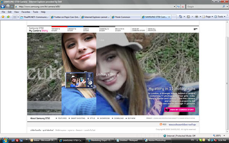Expand the tab list dropdown arrow
This screenshot has height=143, width=229.
pyautogui.click(x=18, y=17)
